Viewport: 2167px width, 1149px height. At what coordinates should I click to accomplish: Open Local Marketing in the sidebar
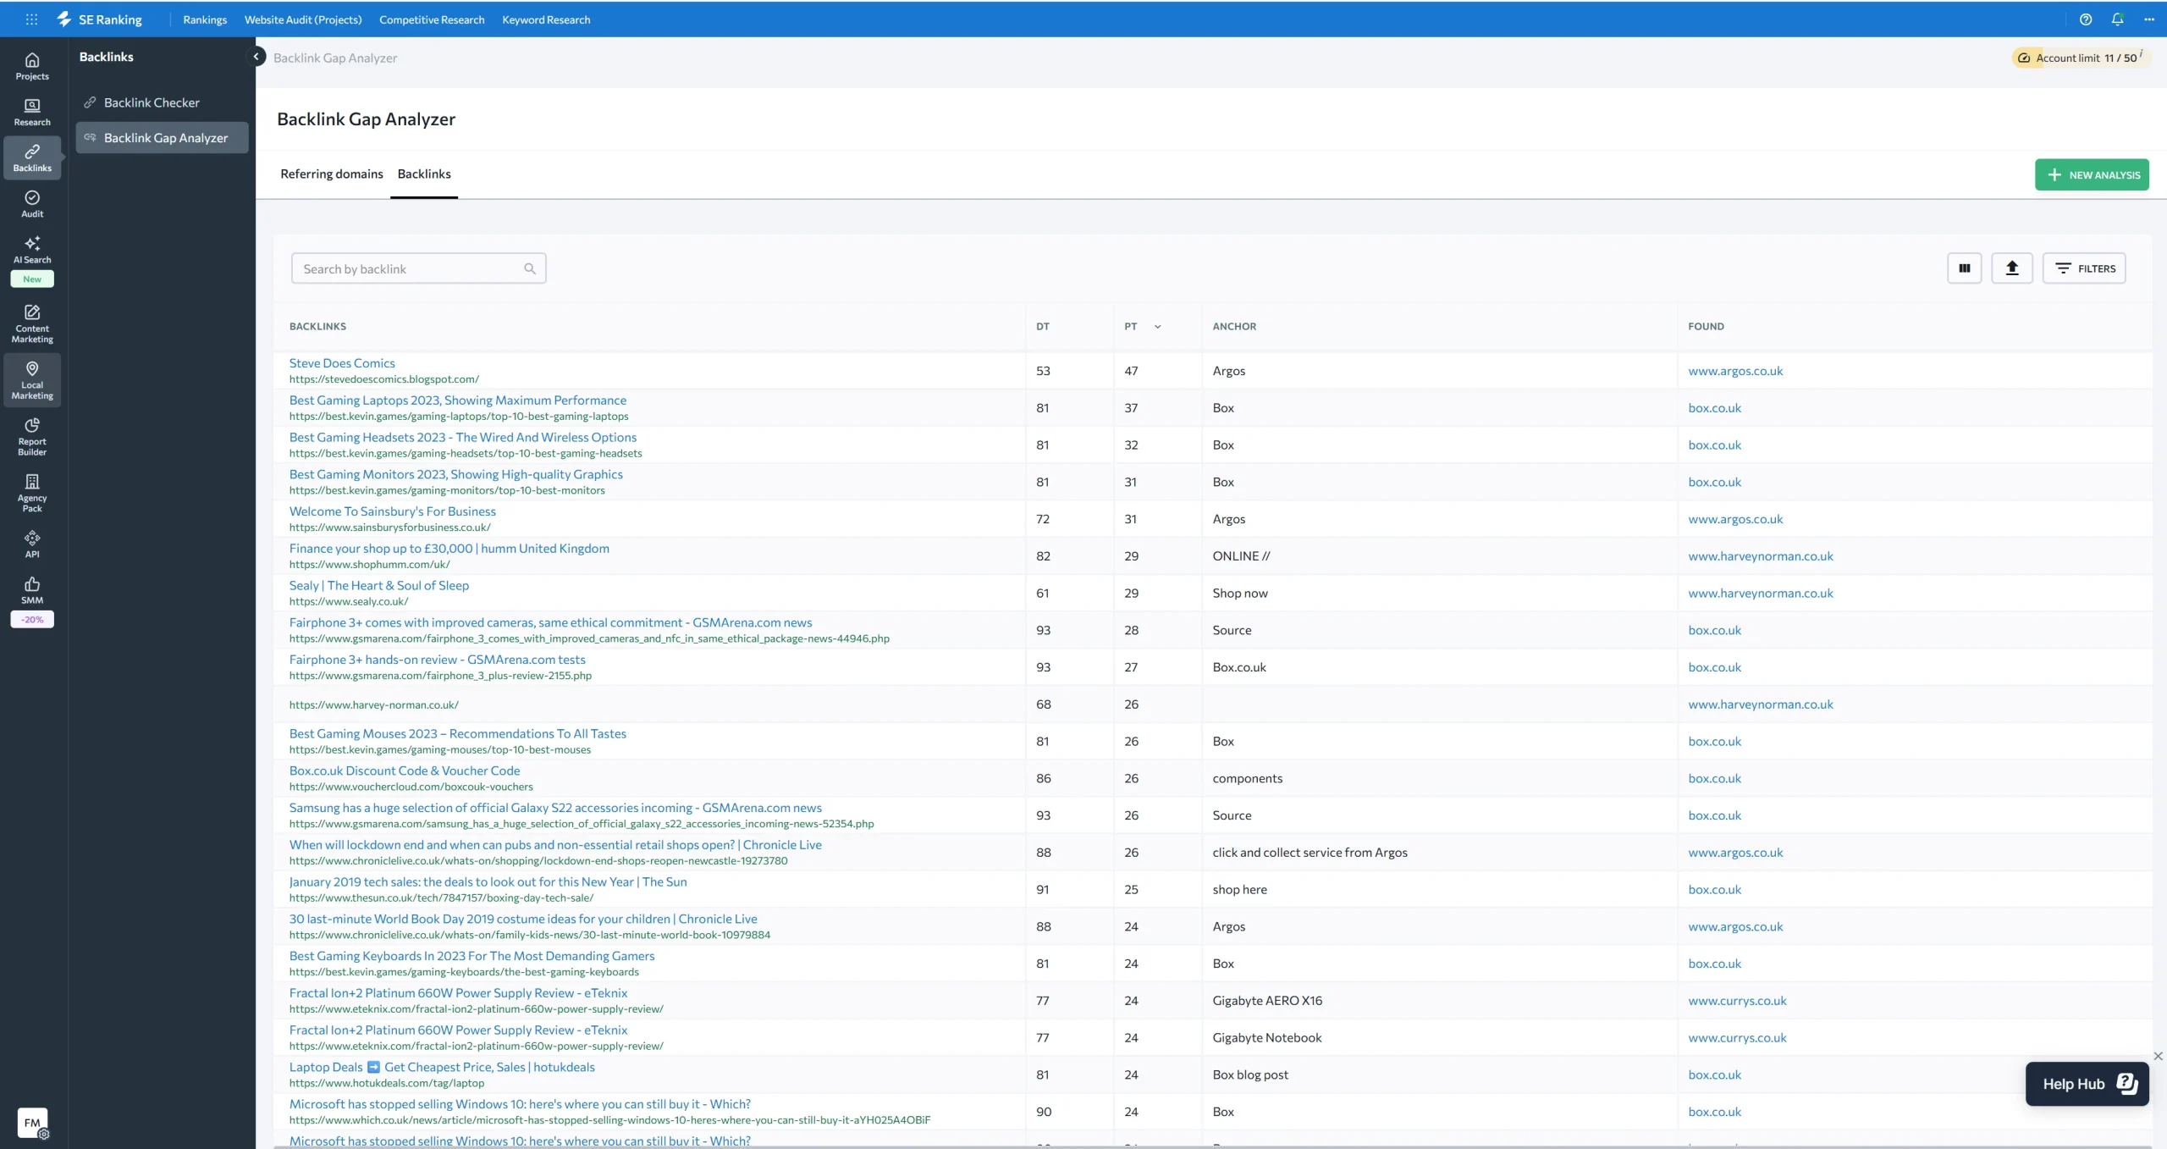pos(32,380)
